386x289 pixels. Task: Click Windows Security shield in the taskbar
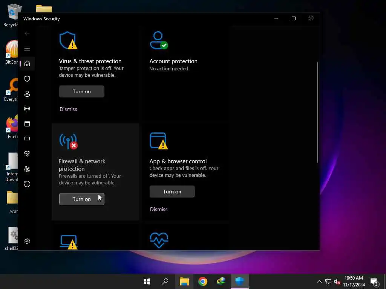tap(239, 281)
